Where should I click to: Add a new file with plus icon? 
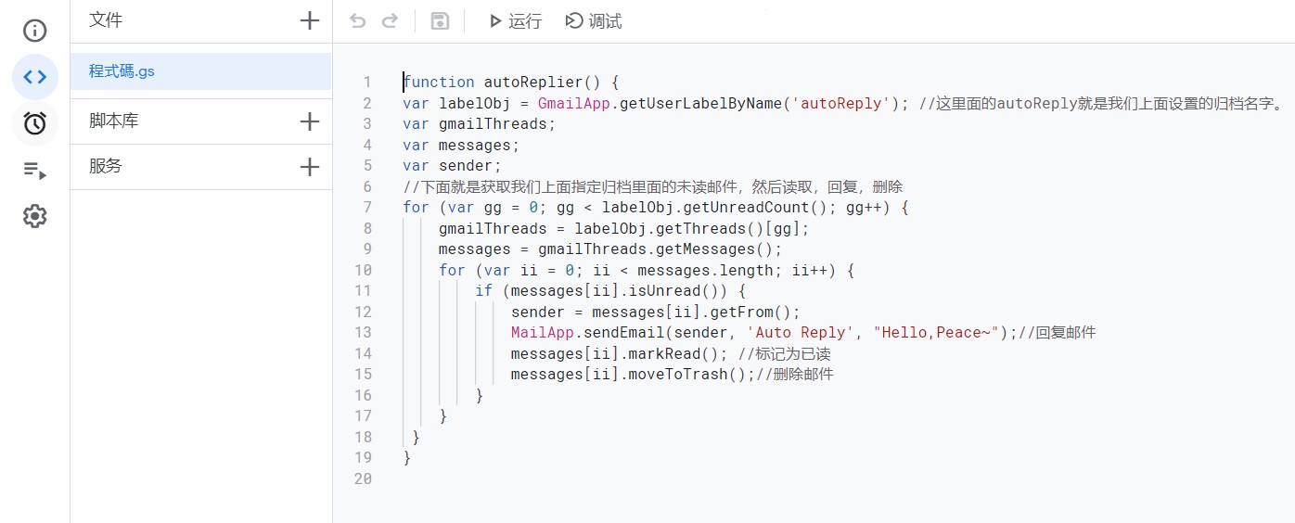(x=310, y=20)
